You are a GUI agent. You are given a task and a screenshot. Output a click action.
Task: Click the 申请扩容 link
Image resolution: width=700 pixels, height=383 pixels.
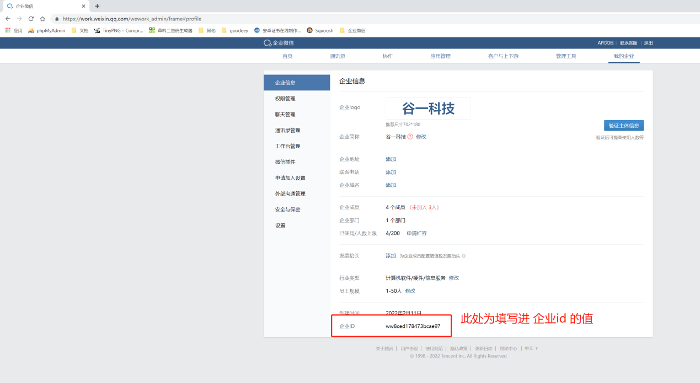click(417, 233)
